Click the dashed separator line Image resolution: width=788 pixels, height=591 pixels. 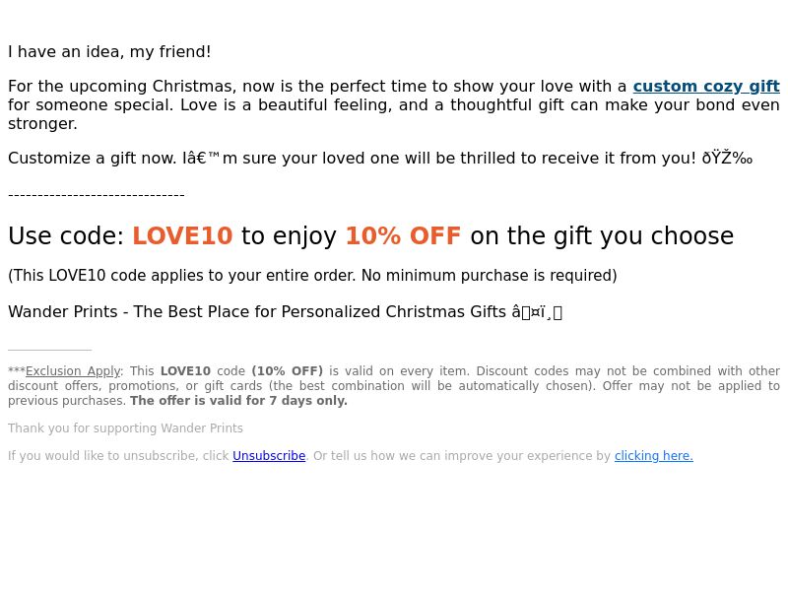pyautogui.click(x=97, y=194)
